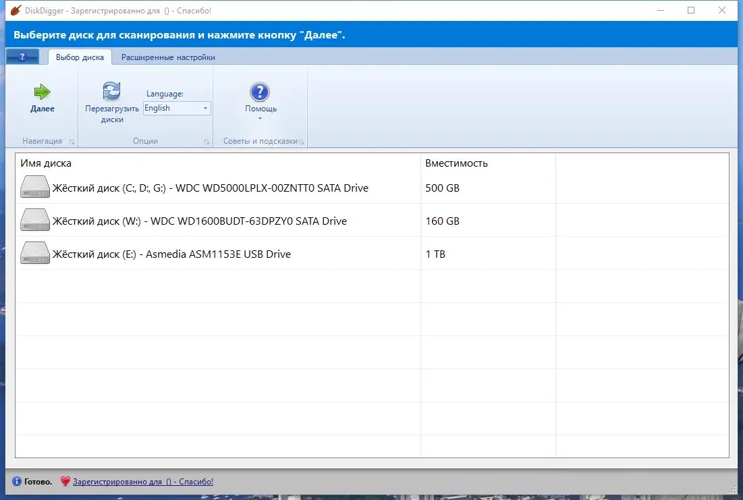The height and width of the screenshot is (500, 743).
Task: Open the Language dropdown showing English
Action: click(x=177, y=108)
